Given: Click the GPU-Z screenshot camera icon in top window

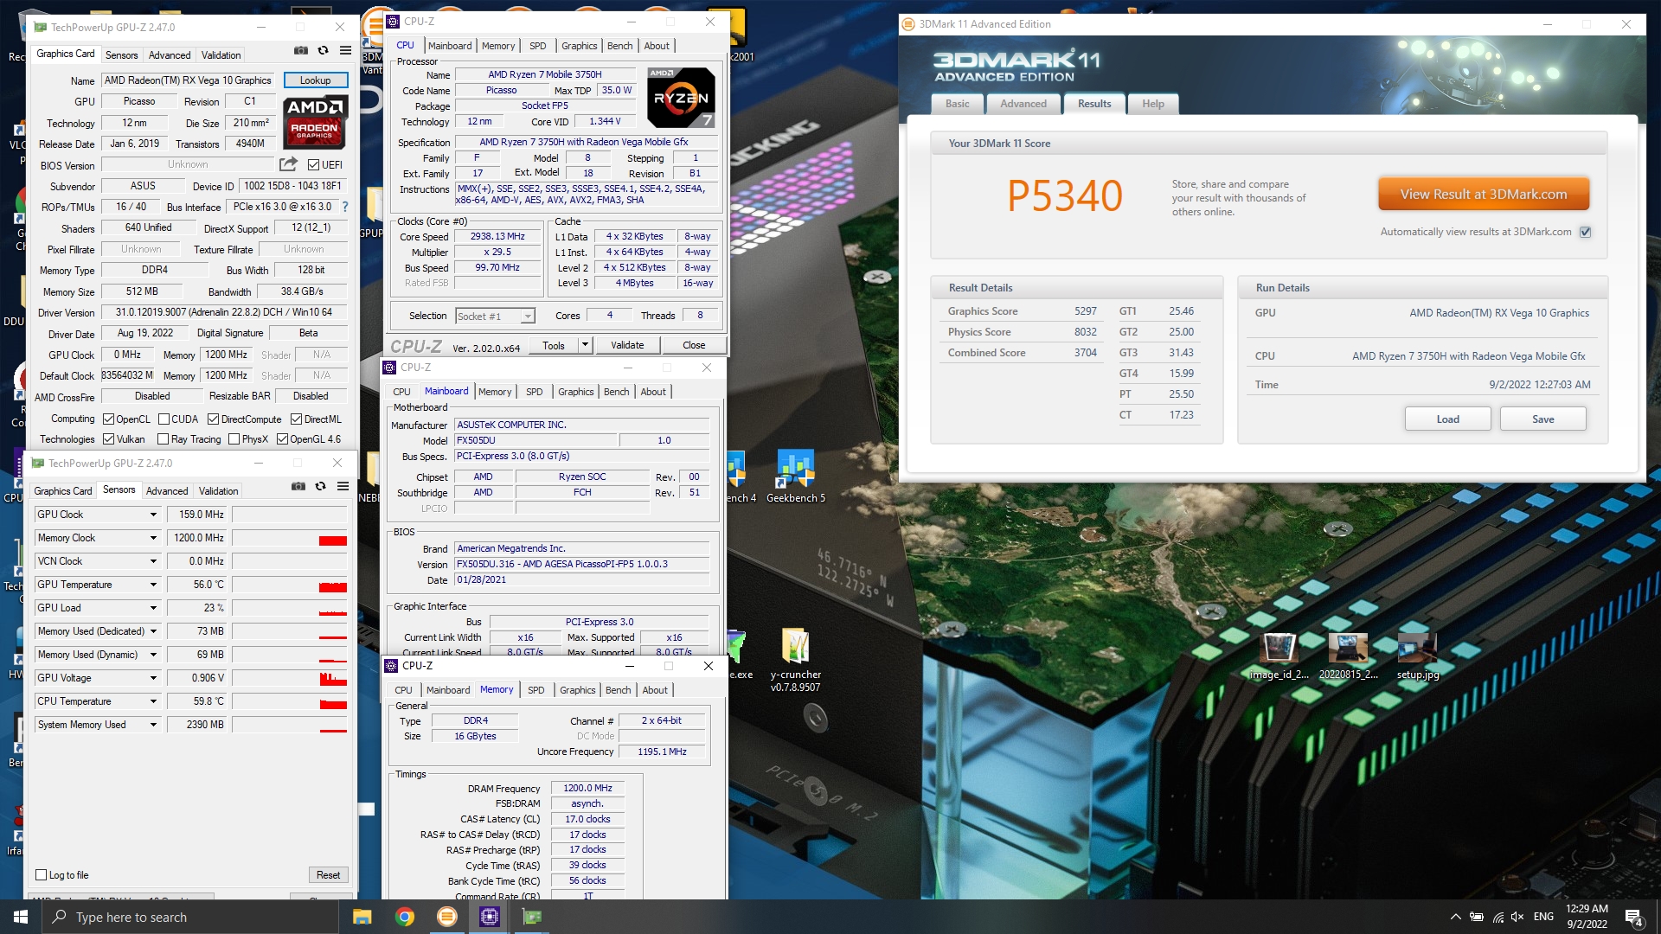Looking at the screenshot, I should pos(300,51).
